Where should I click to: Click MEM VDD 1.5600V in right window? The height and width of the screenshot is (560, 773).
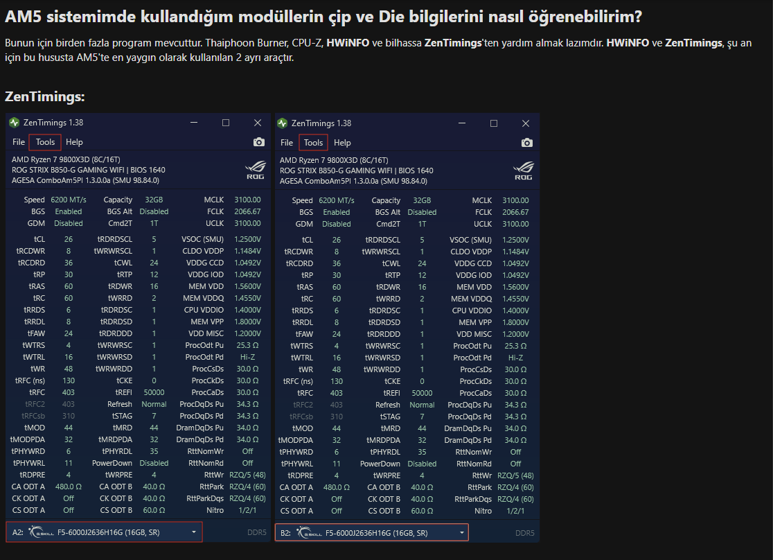[x=515, y=287]
